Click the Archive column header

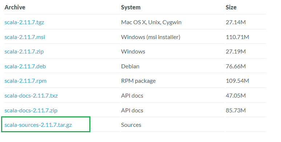pyautogui.click(x=15, y=7)
